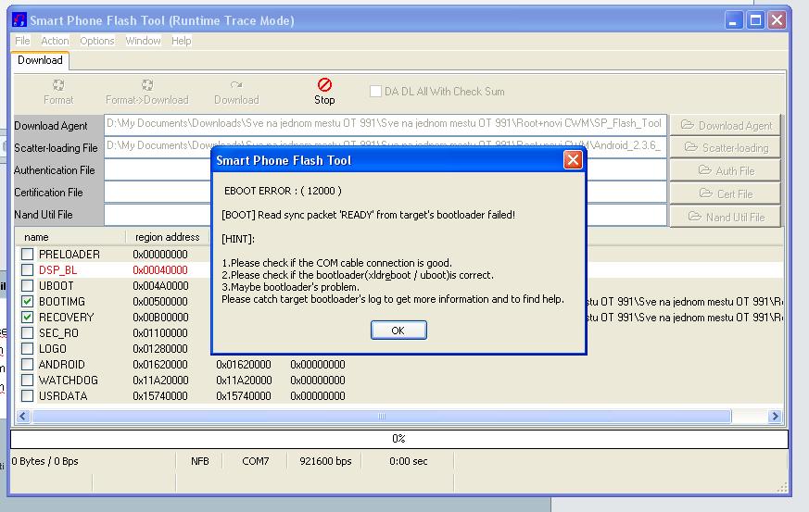
Task: Close the EBOOT ERROR dialog with X
Action: pyautogui.click(x=573, y=160)
